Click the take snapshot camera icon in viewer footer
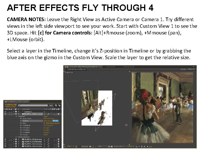Image resolution: width=200 pixels, height=150 pixels. click(x=90, y=147)
